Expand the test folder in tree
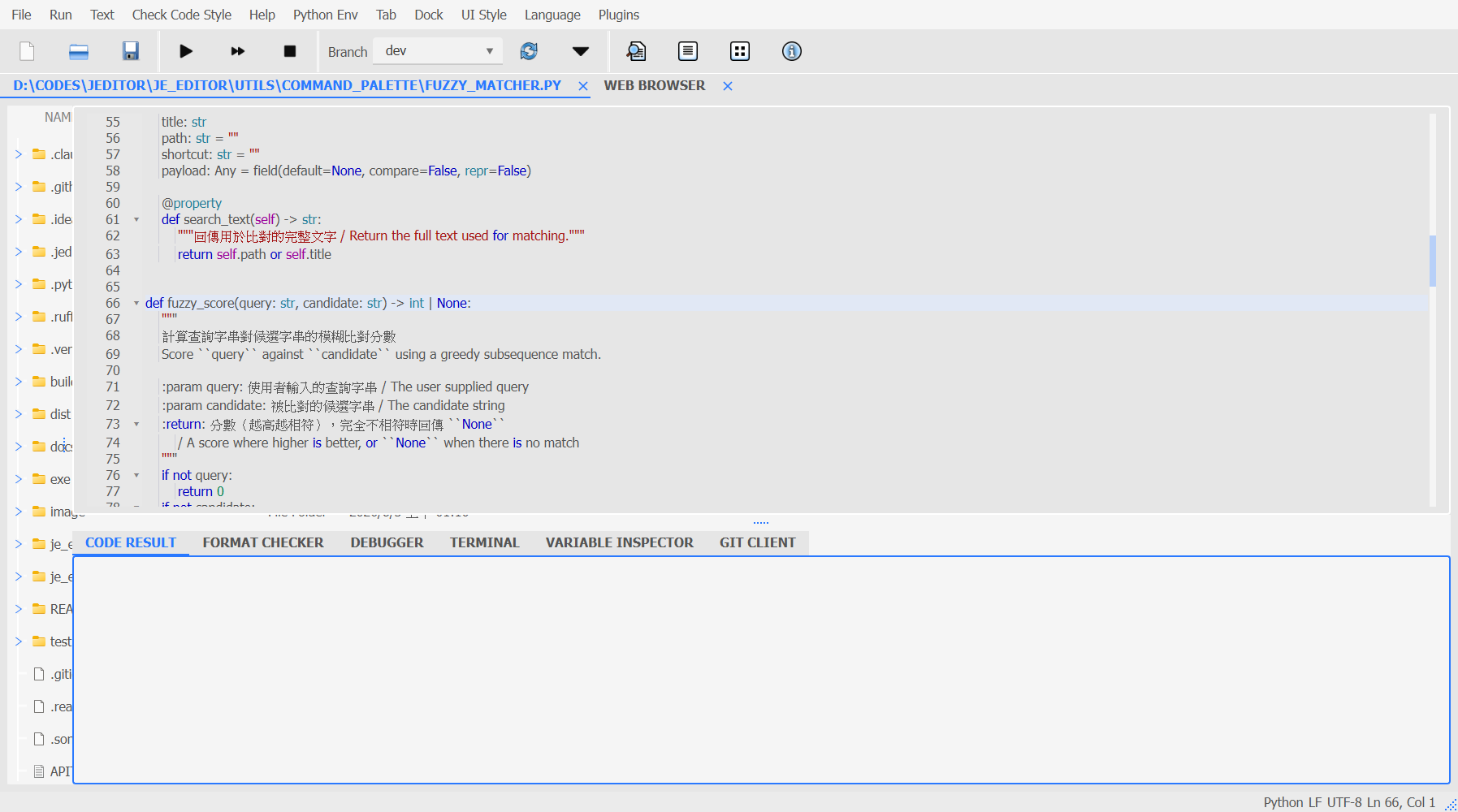 [19, 641]
